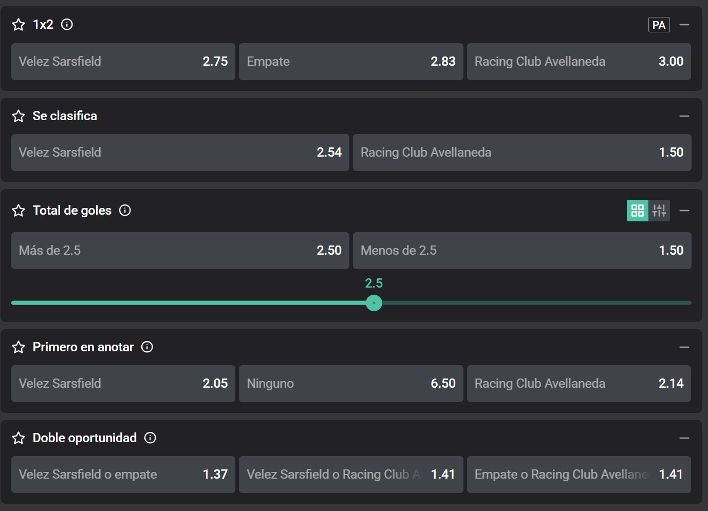Select Velez Sarsfield o Racing Club at 1.41
The height and width of the screenshot is (511, 708).
pyautogui.click(x=351, y=475)
